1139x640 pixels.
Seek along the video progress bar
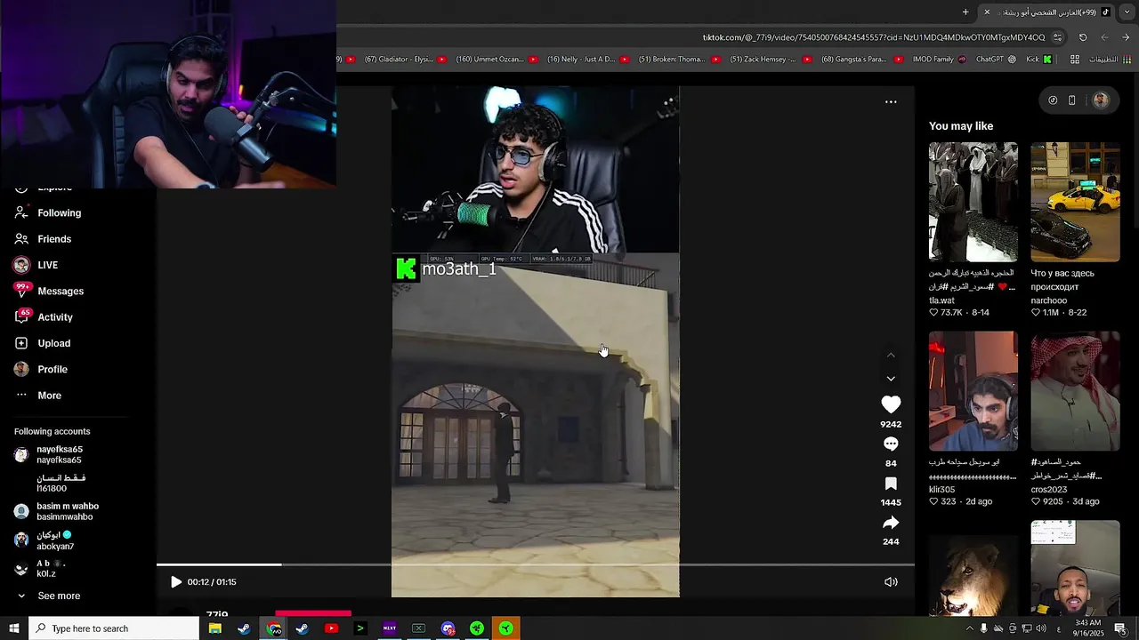click(536, 564)
